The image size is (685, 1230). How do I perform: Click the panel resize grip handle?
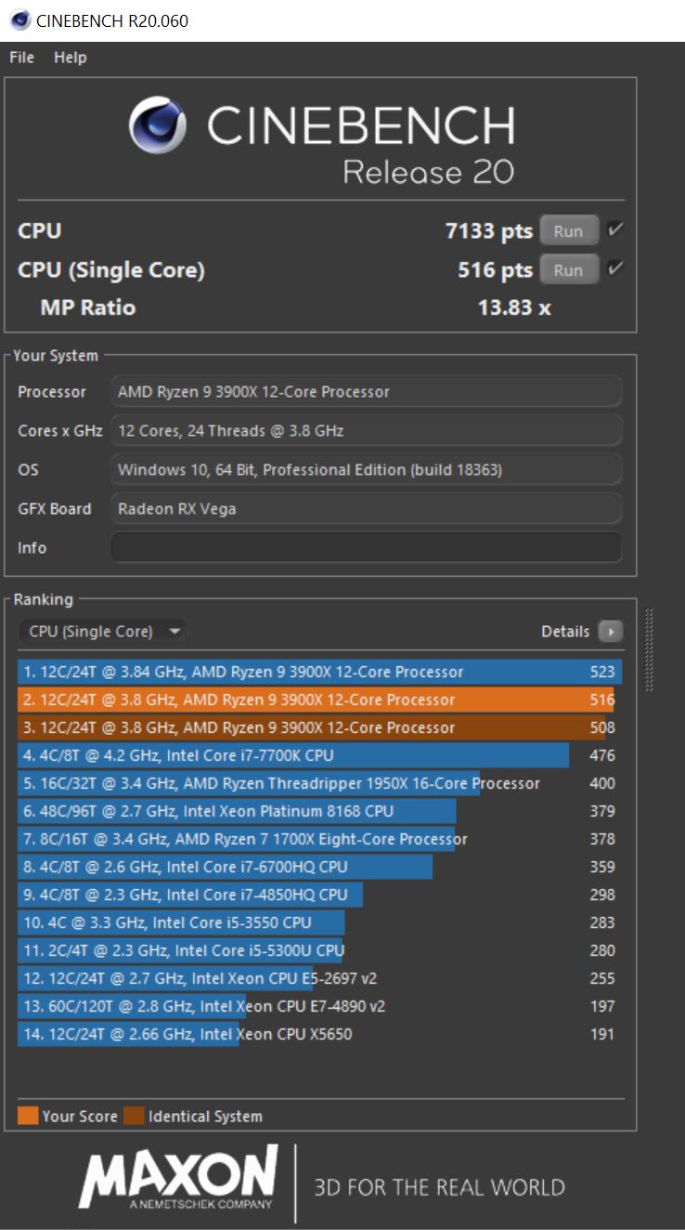click(650, 650)
